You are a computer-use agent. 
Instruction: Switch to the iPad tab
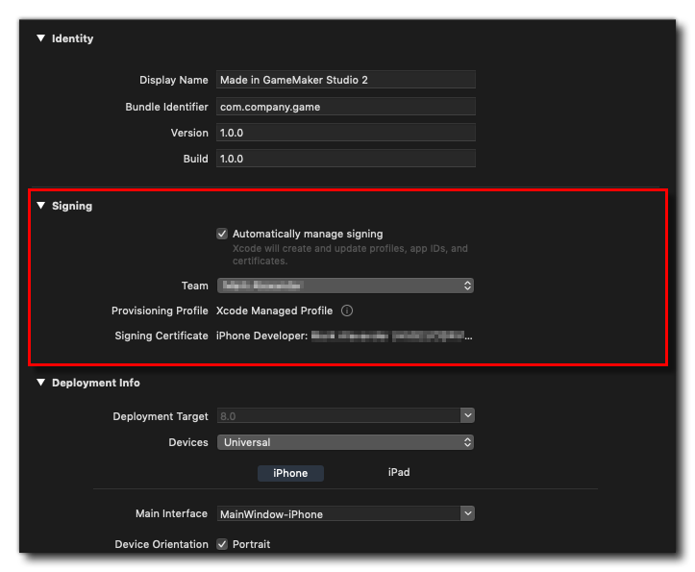(399, 473)
